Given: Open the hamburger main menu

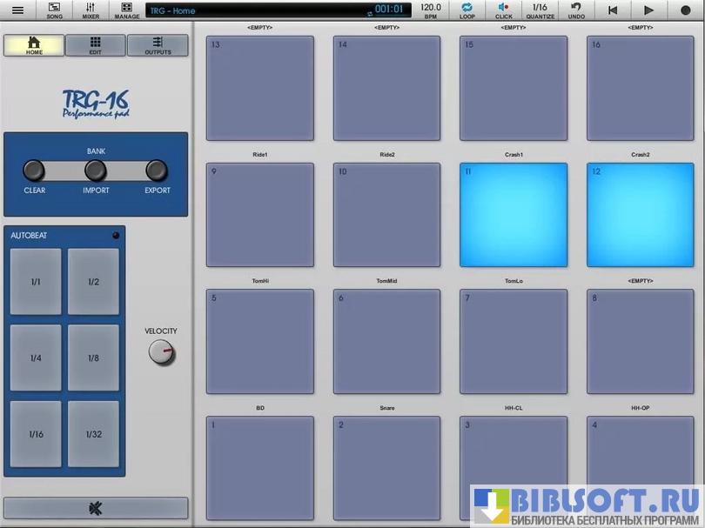Looking at the screenshot, I should [x=17, y=10].
